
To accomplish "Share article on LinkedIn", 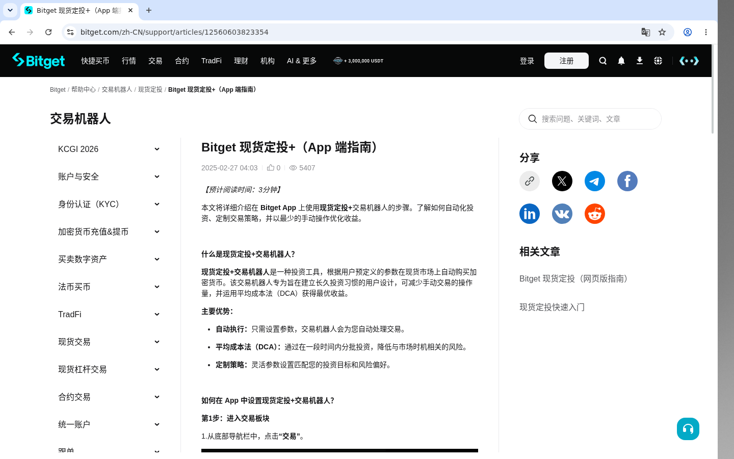I will pyautogui.click(x=529, y=214).
